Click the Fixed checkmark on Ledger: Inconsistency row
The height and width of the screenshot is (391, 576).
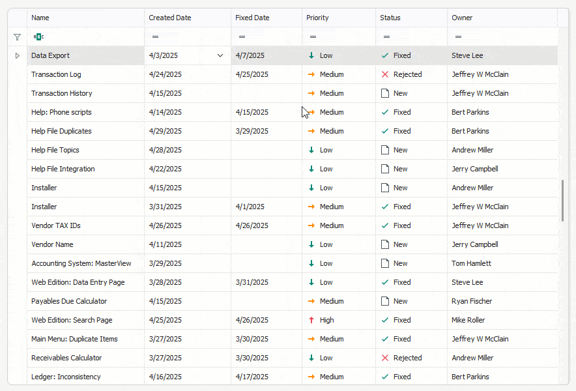[x=384, y=377]
